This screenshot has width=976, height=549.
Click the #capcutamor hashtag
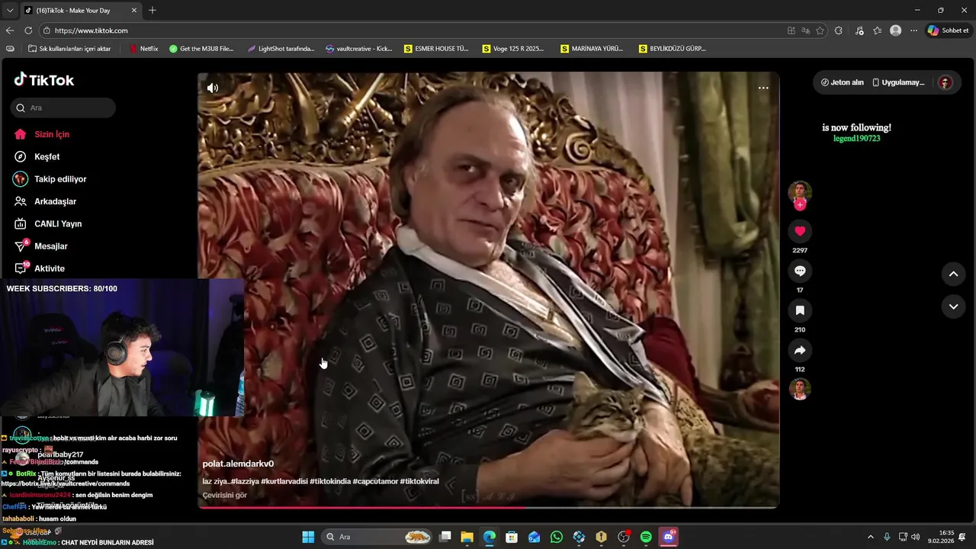(375, 481)
